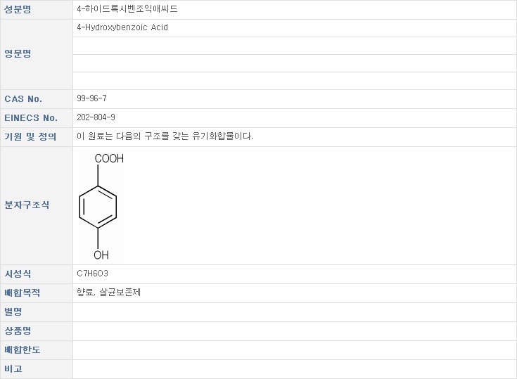Screen dimensions: 517x379
Task: Click the benzene ring in the structure image
Action: tap(99, 206)
